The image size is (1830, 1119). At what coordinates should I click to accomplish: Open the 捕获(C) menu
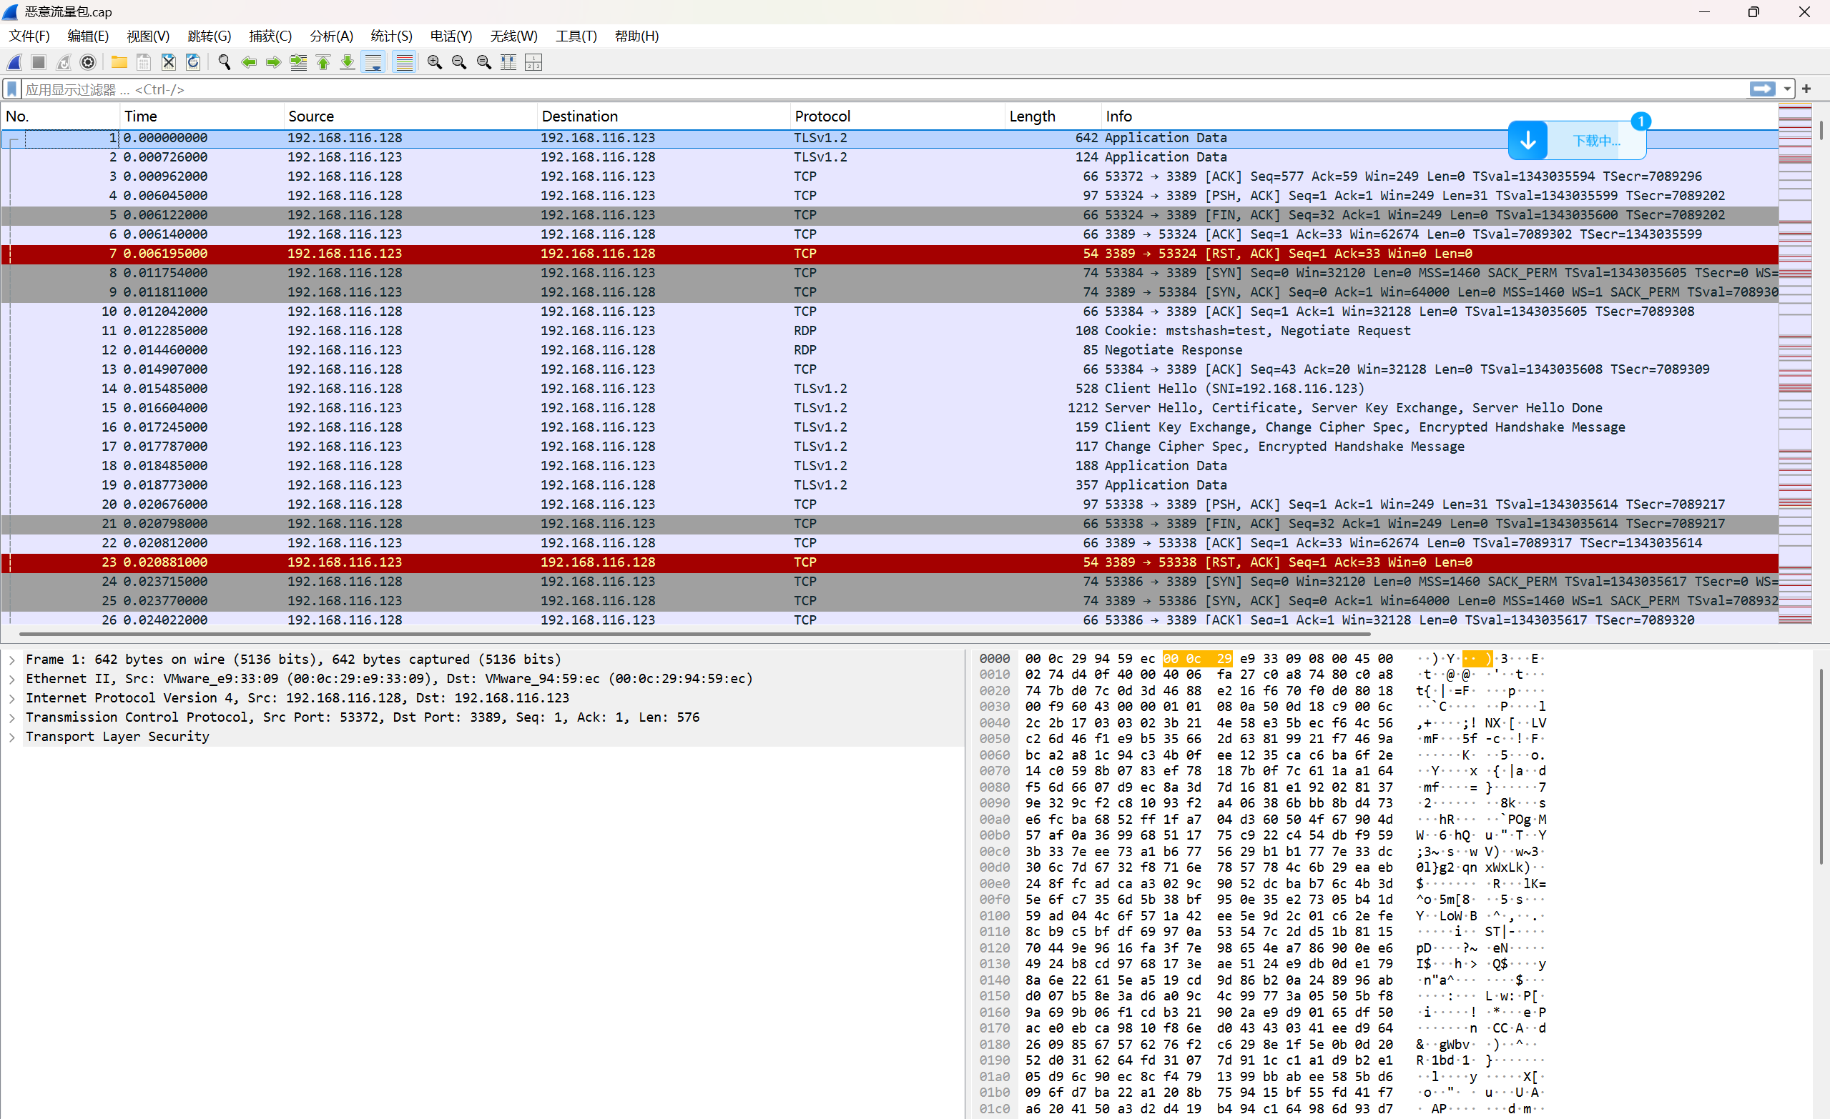[270, 36]
